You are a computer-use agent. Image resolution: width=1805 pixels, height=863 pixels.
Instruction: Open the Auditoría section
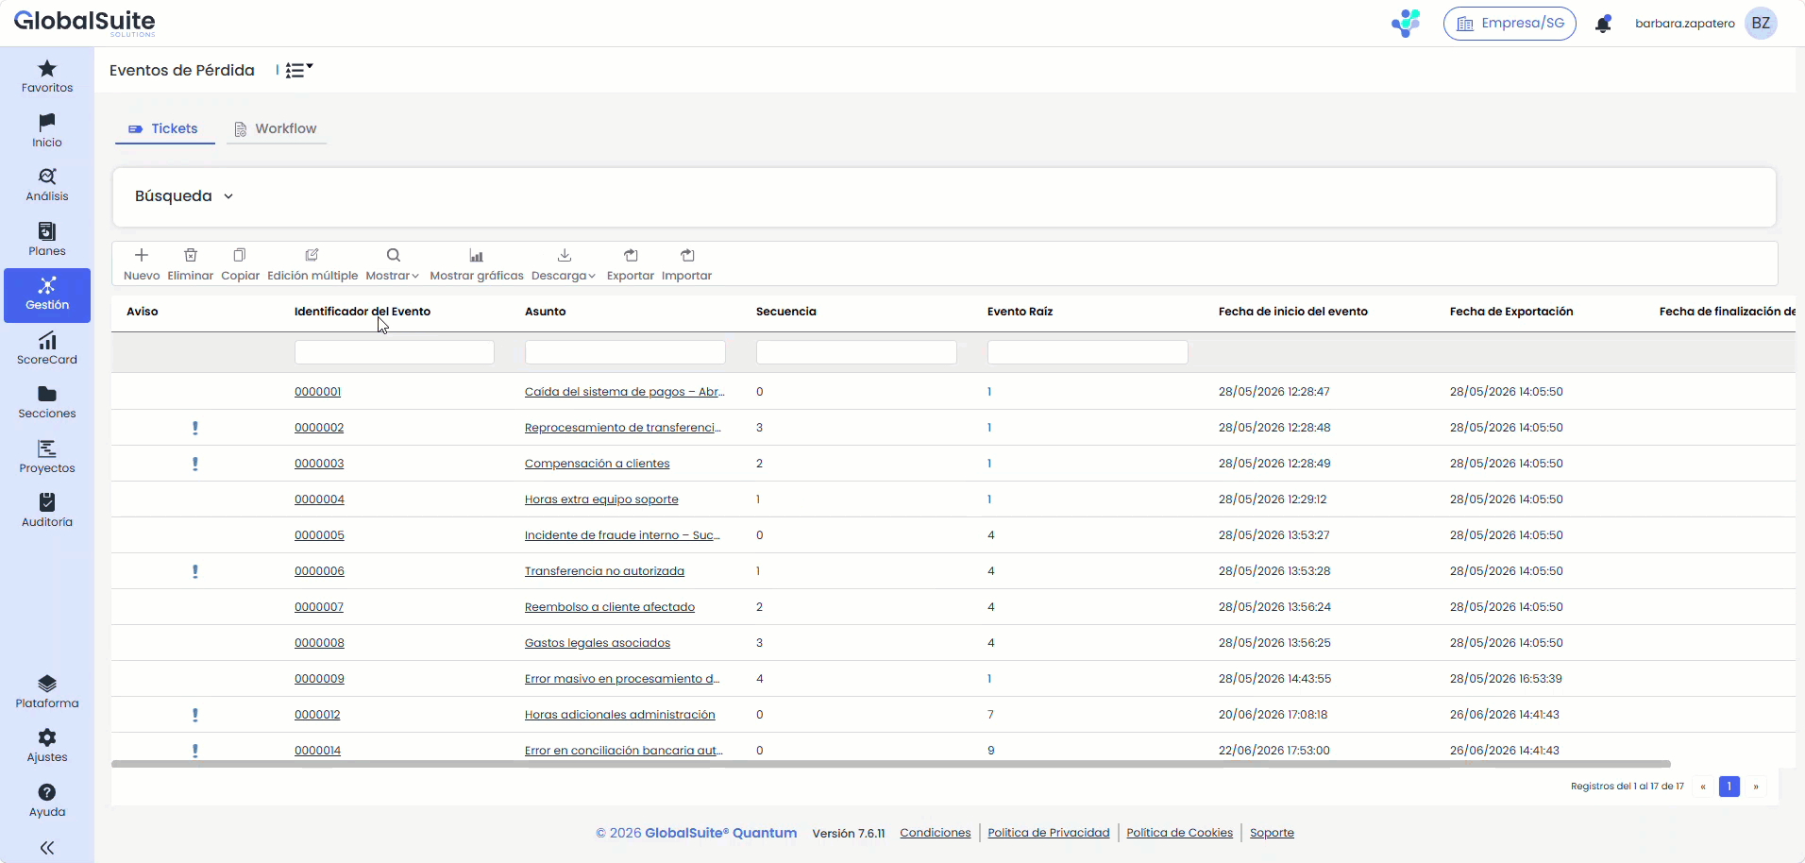point(47,511)
